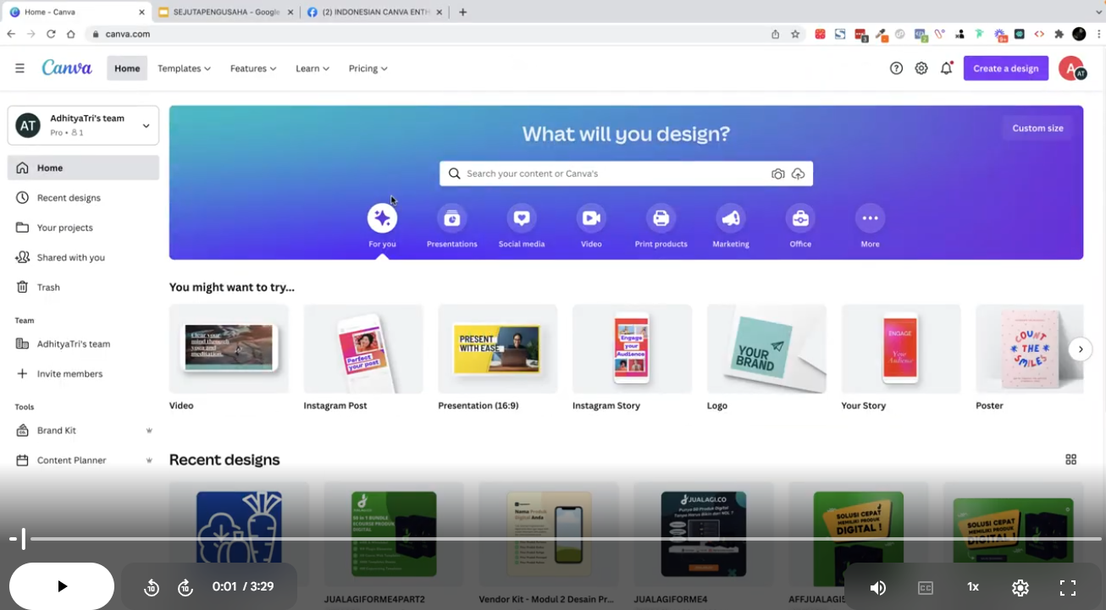Open Home in the sidebar
Screen dimensions: 1106x610
coord(83,168)
